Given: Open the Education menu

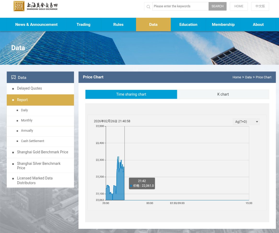Looking at the screenshot, I should tap(188, 25).
